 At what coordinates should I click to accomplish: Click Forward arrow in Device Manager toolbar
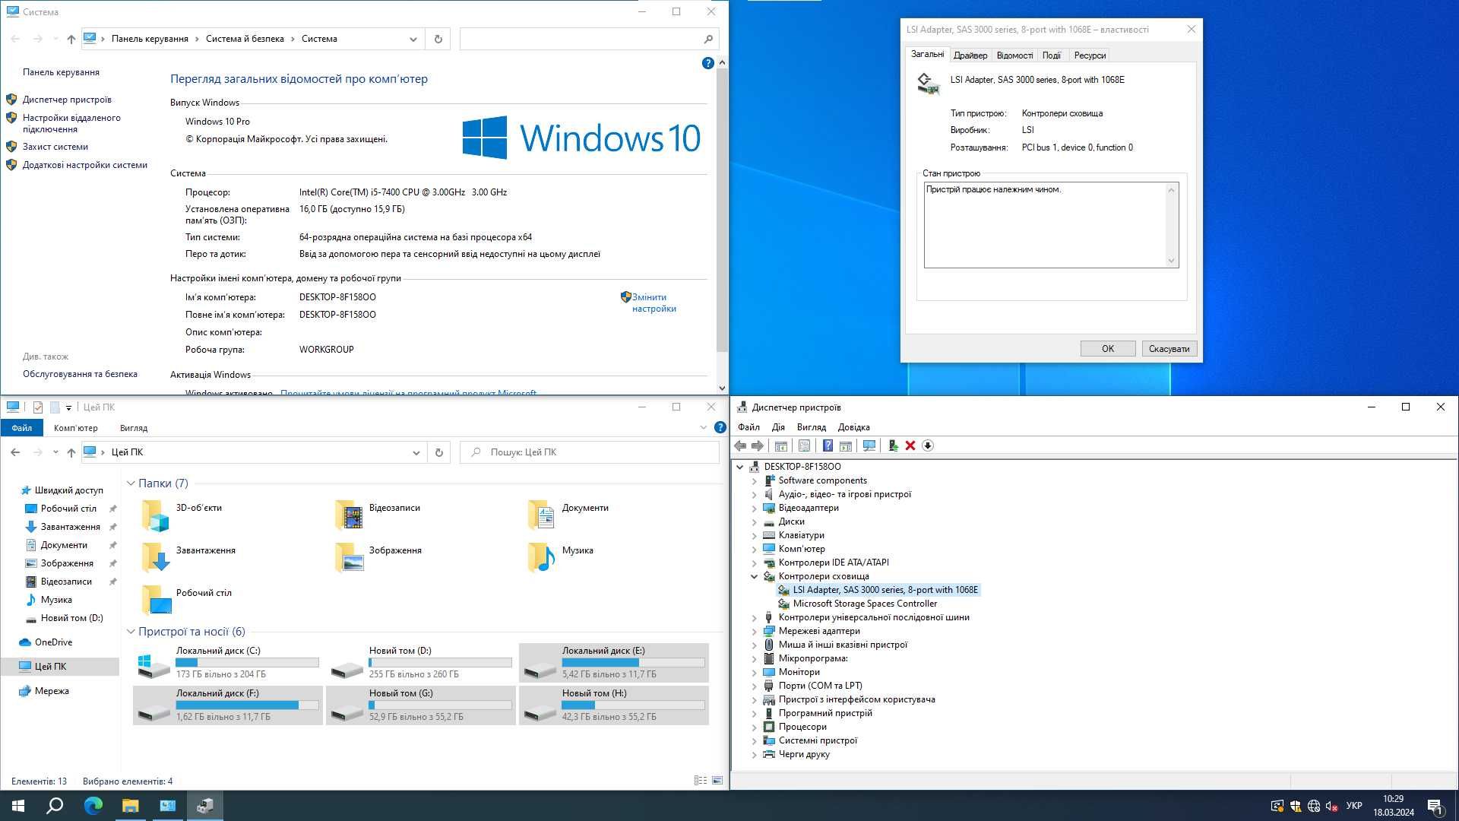(757, 446)
